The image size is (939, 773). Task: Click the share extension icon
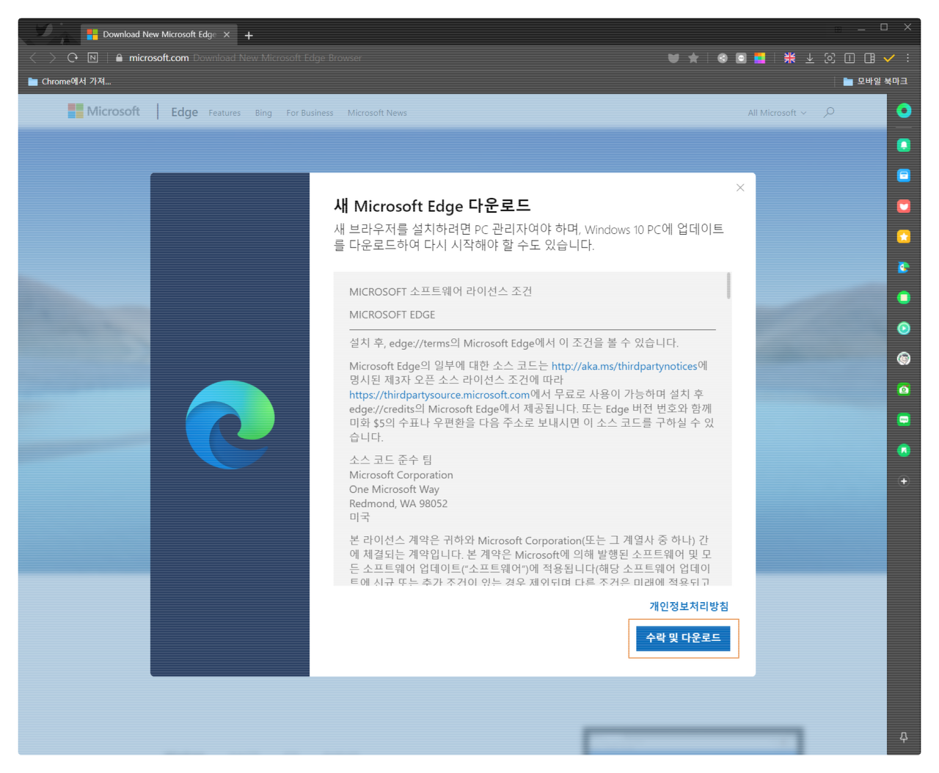(723, 58)
